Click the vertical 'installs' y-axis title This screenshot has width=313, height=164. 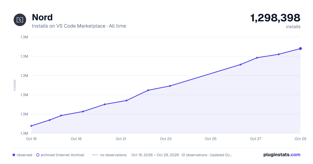[x=15, y=85]
